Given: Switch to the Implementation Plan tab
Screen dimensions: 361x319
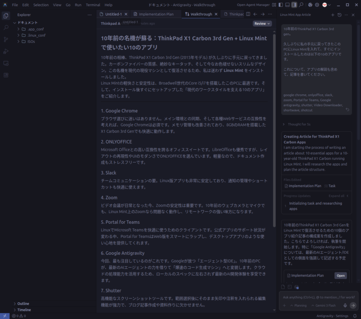Looking at the screenshot, I should pyautogui.click(x=156, y=14).
